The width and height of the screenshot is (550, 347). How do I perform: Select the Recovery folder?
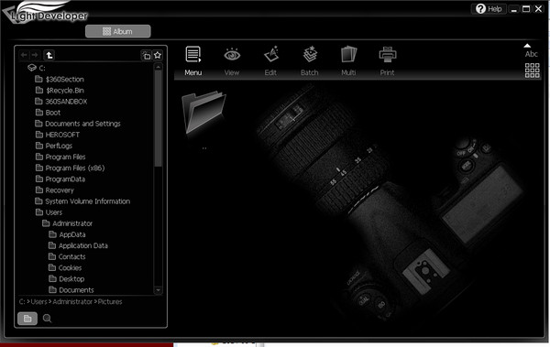point(54,190)
